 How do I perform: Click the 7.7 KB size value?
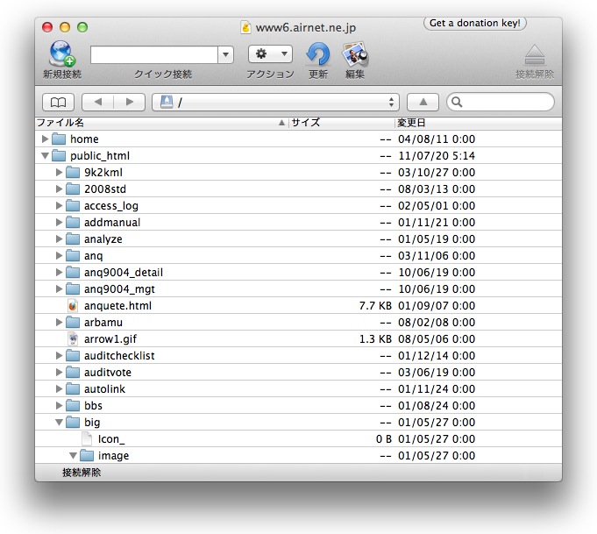pyautogui.click(x=375, y=305)
